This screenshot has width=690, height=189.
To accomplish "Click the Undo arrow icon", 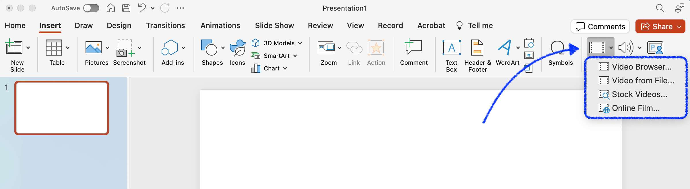I will click(142, 8).
